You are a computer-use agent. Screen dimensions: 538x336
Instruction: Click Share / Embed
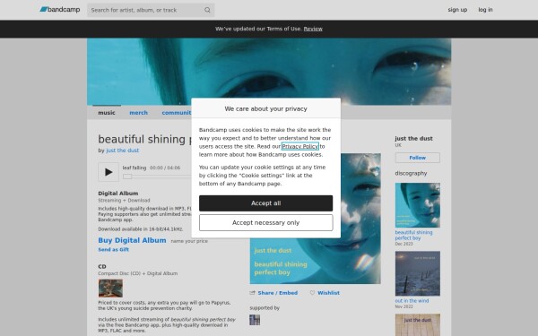pos(278,293)
